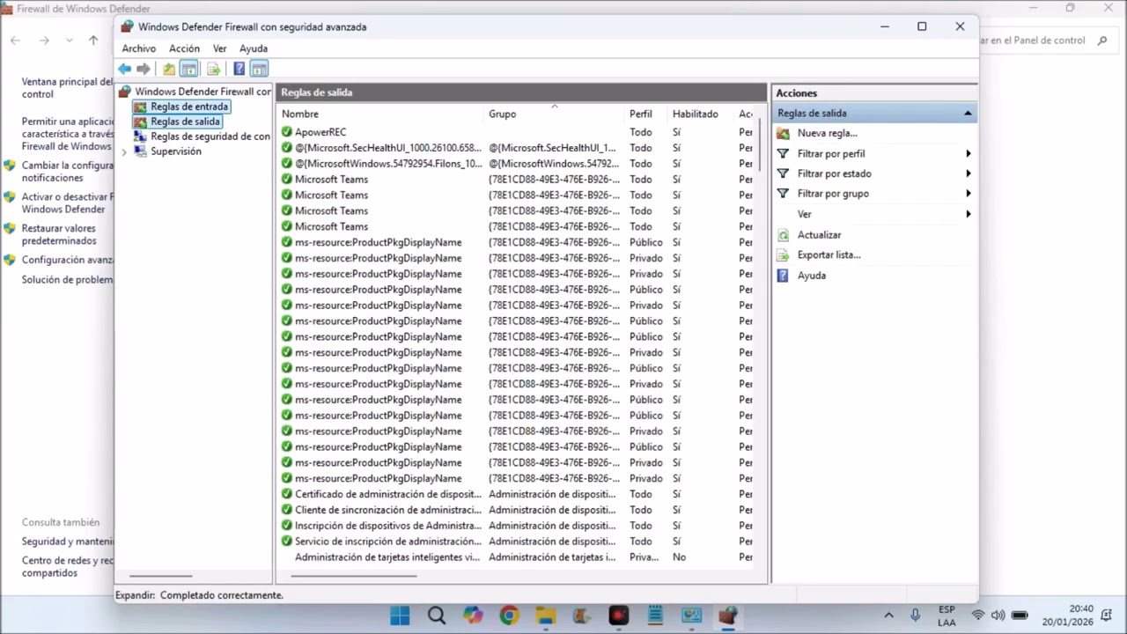This screenshot has height=634, width=1127.
Task: Click the Administración de tarjetas i... group cell
Action: (x=552, y=557)
